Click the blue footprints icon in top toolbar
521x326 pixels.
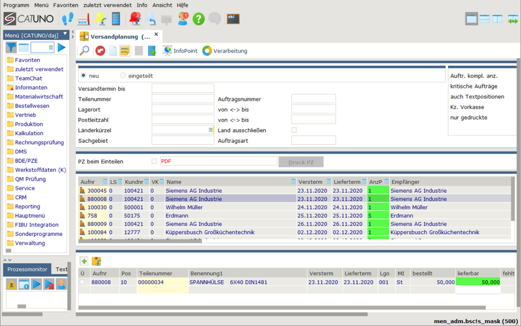[67, 19]
